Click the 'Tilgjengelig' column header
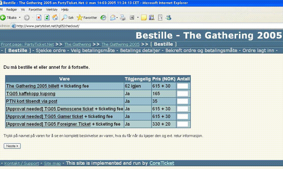The image size is (283, 169). 138,79
